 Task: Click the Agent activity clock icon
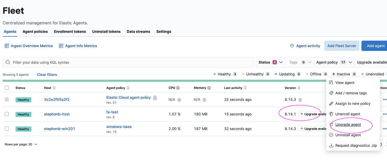pyautogui.click(x=292, y=46)
